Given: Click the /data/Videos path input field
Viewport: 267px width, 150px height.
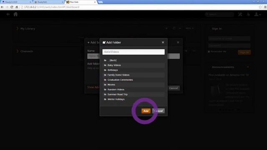Looking at the screenshot, I should [x=133, y=52].
